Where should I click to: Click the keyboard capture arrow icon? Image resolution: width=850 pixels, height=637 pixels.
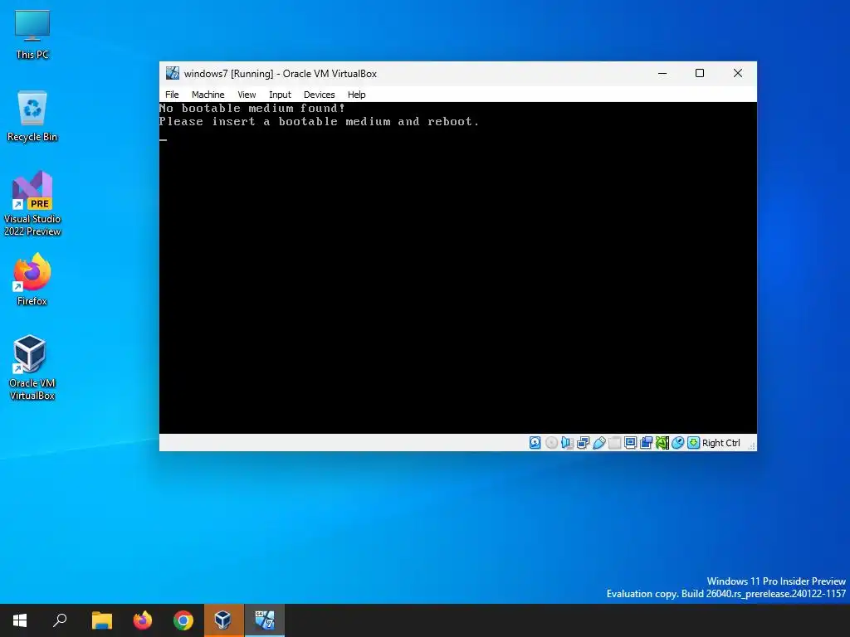[693, 443]
